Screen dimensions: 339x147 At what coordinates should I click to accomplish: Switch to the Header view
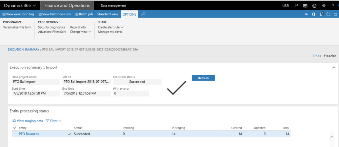click(x=330, y=56)
